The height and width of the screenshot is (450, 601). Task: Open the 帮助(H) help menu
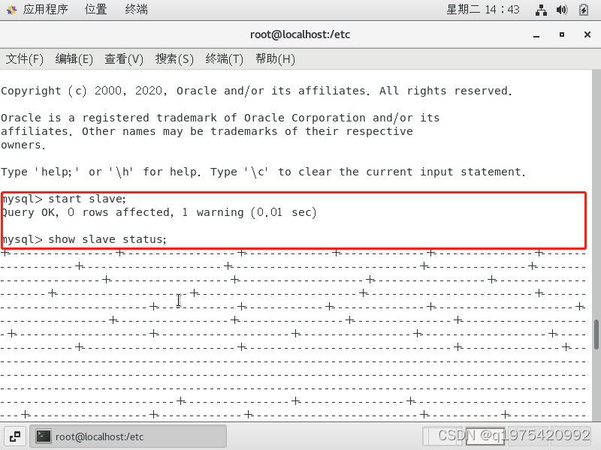(275, 59)
